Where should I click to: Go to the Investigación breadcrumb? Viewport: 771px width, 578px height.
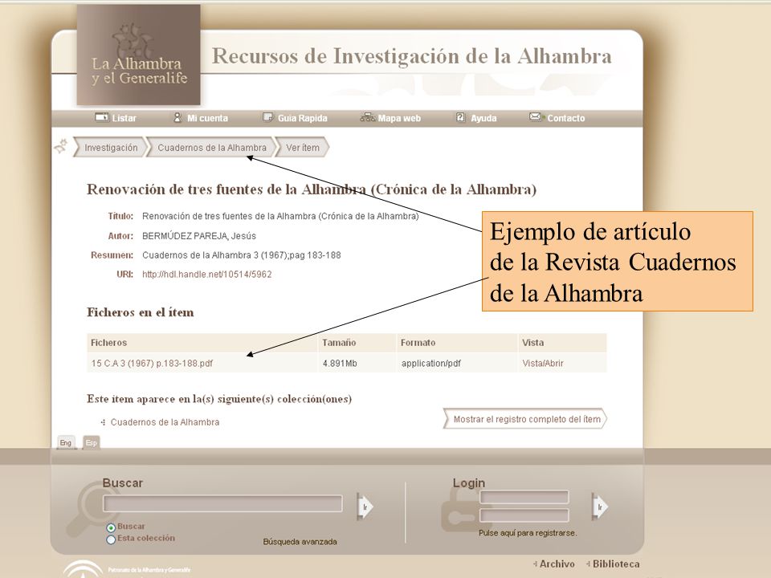[x=111, y=148]
